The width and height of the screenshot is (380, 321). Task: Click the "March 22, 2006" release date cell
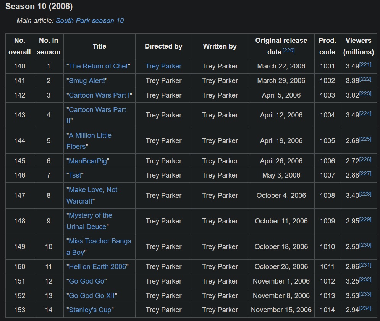click(x=281, y=66)
